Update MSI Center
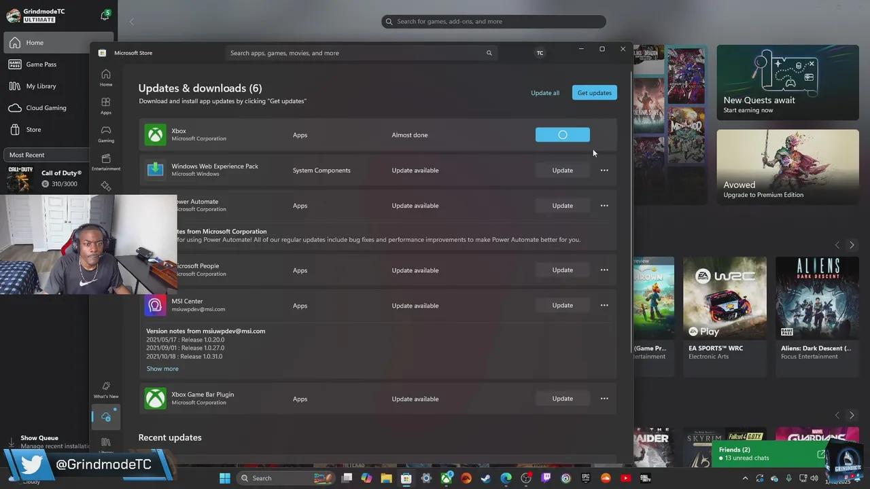The image size is (870, 489). coord(562,306)
